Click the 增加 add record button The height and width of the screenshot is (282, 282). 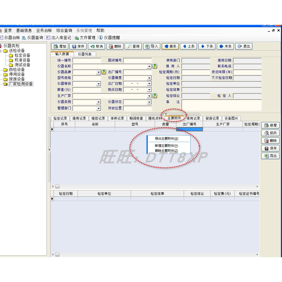point(60,46)
